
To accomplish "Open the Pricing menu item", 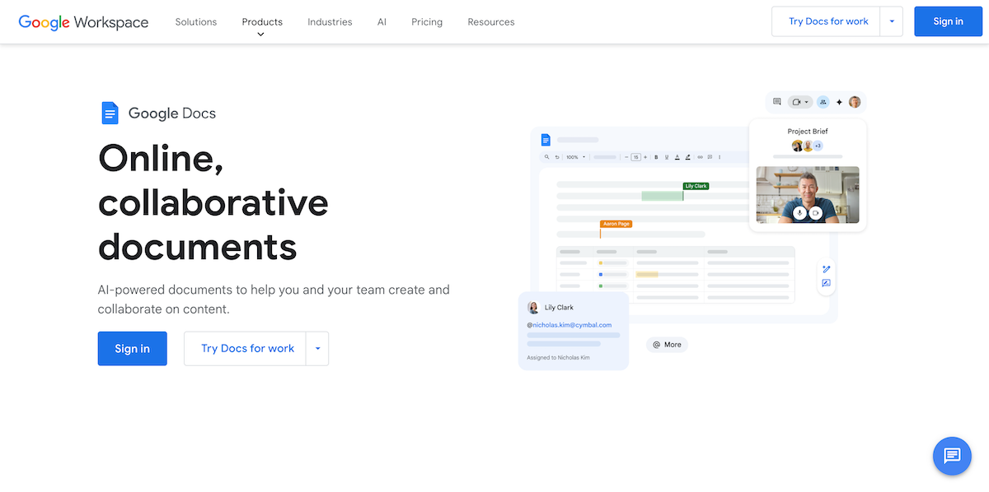I will [426, 21].
